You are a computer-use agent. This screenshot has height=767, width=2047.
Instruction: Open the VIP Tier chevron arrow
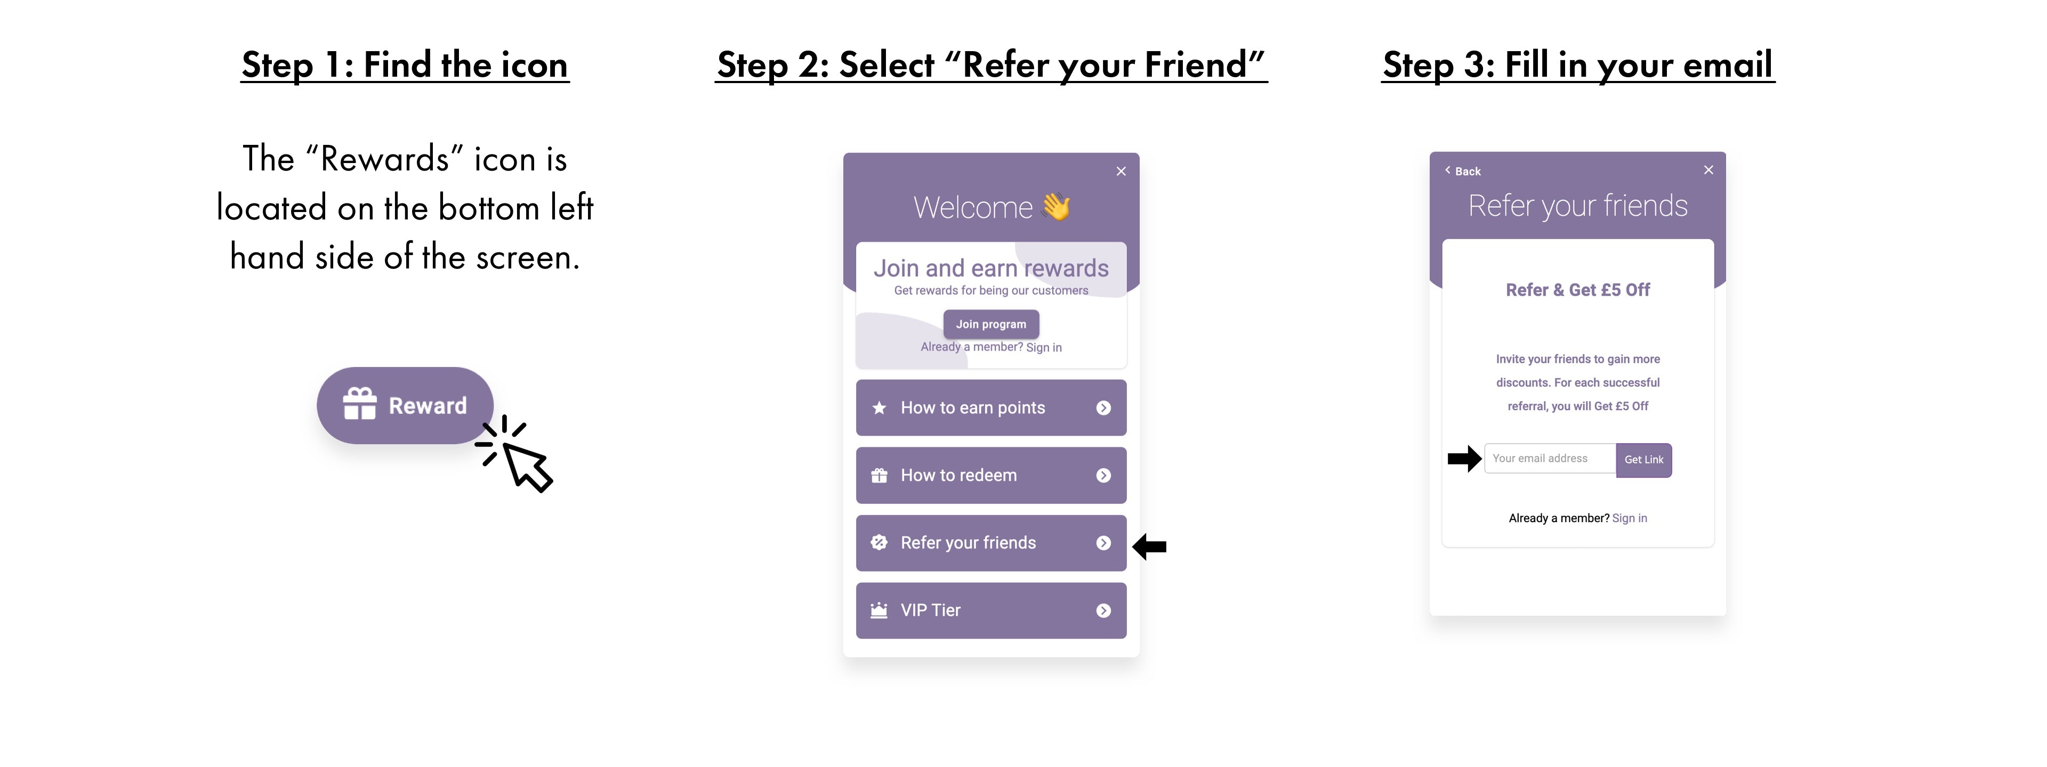[x=1103, y=610]
